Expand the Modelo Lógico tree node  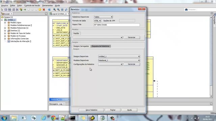click(5, 23)
